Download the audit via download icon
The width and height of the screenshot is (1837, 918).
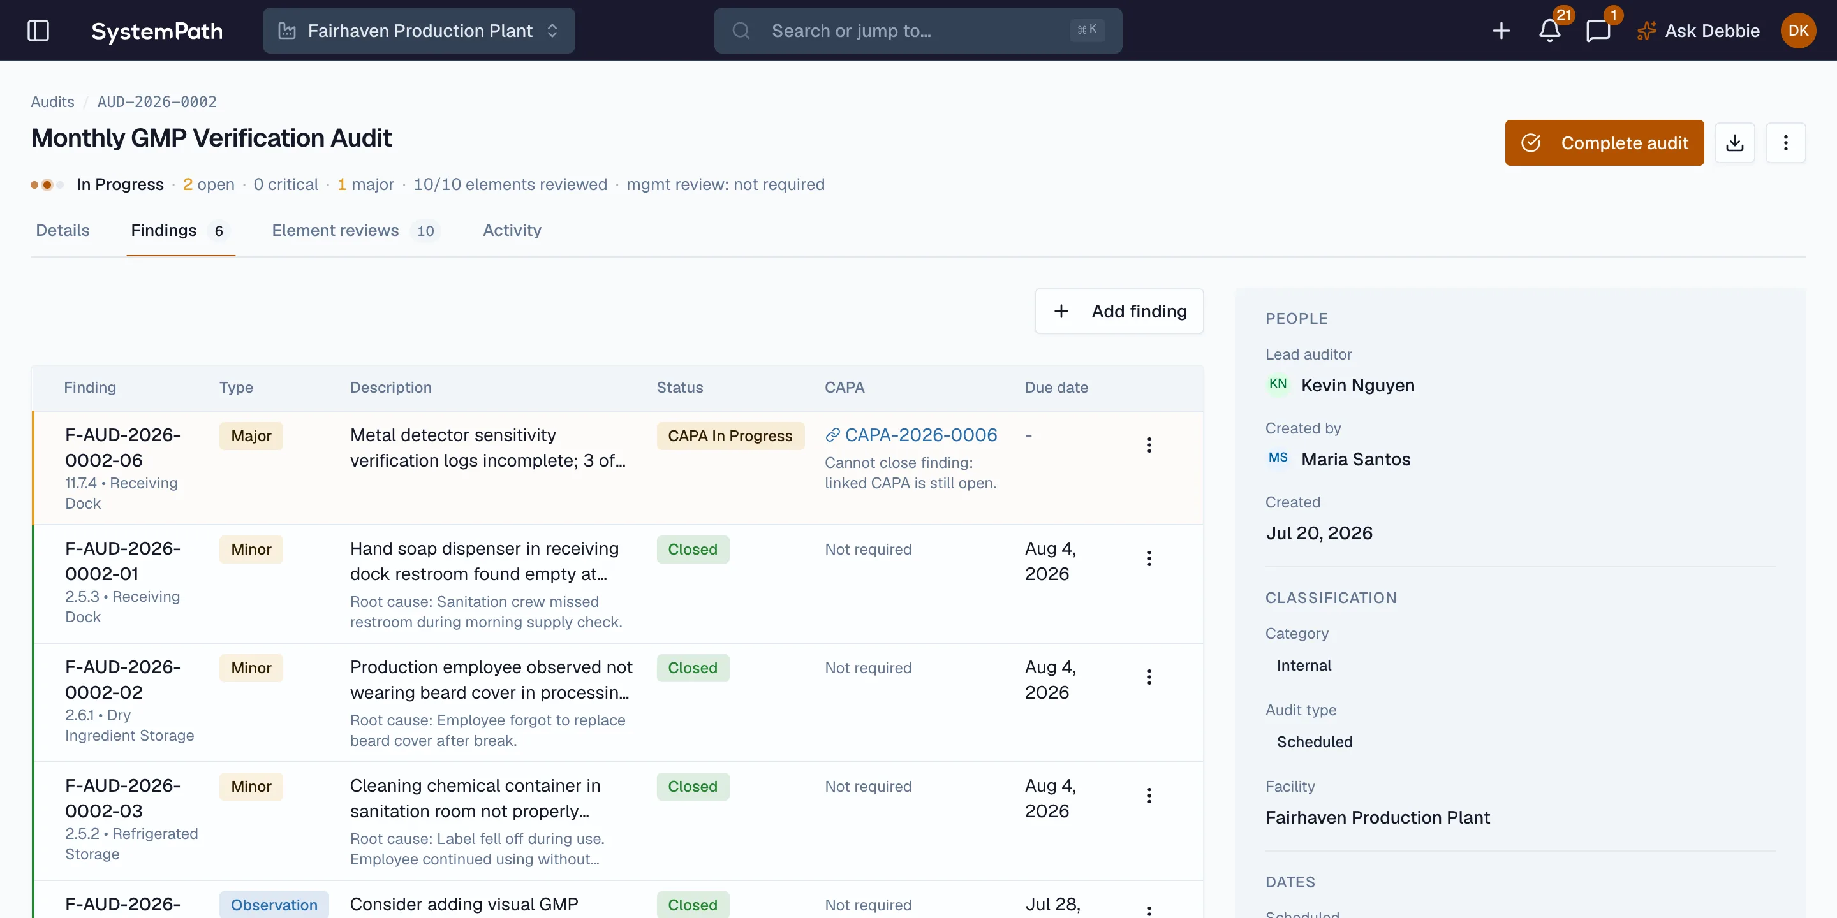click(x=1734, y=143)
